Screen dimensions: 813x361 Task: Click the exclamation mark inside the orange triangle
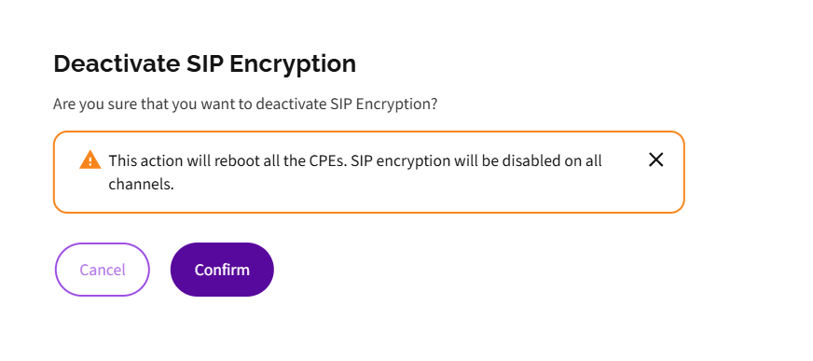90,161
